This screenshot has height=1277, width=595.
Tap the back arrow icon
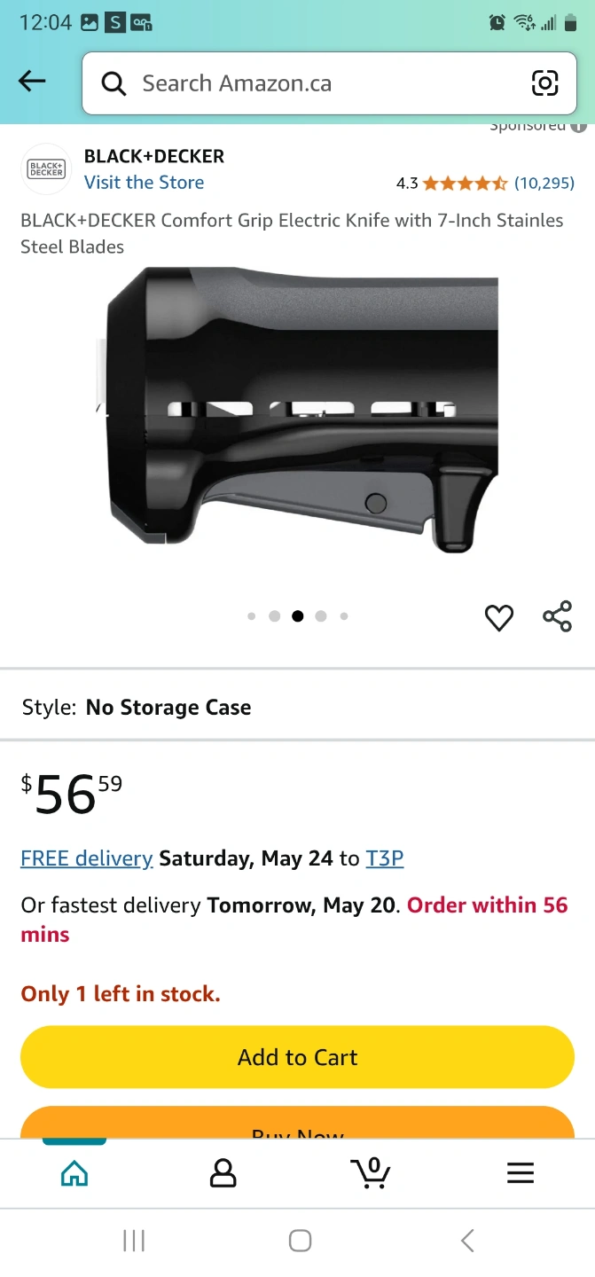click(x=32, y=82)
